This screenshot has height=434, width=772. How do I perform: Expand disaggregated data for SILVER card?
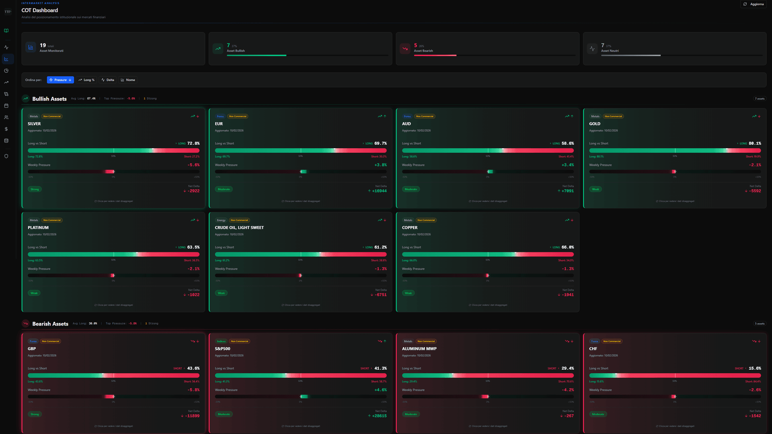click(x=113, y=201)
